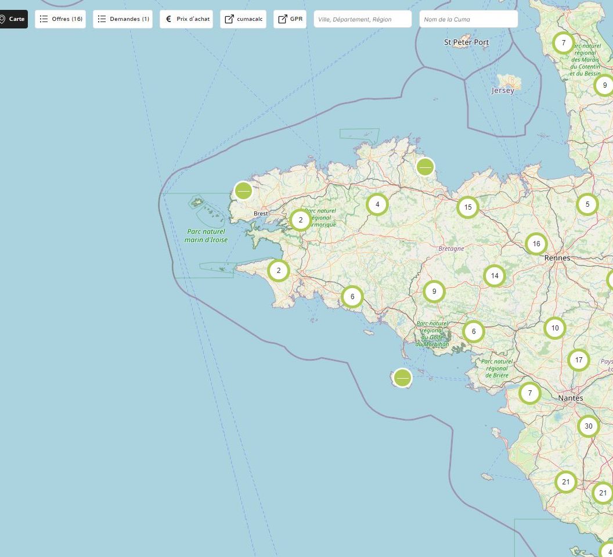
Task: Click the GPR external link icon
Action: click(x=283, y=19)
